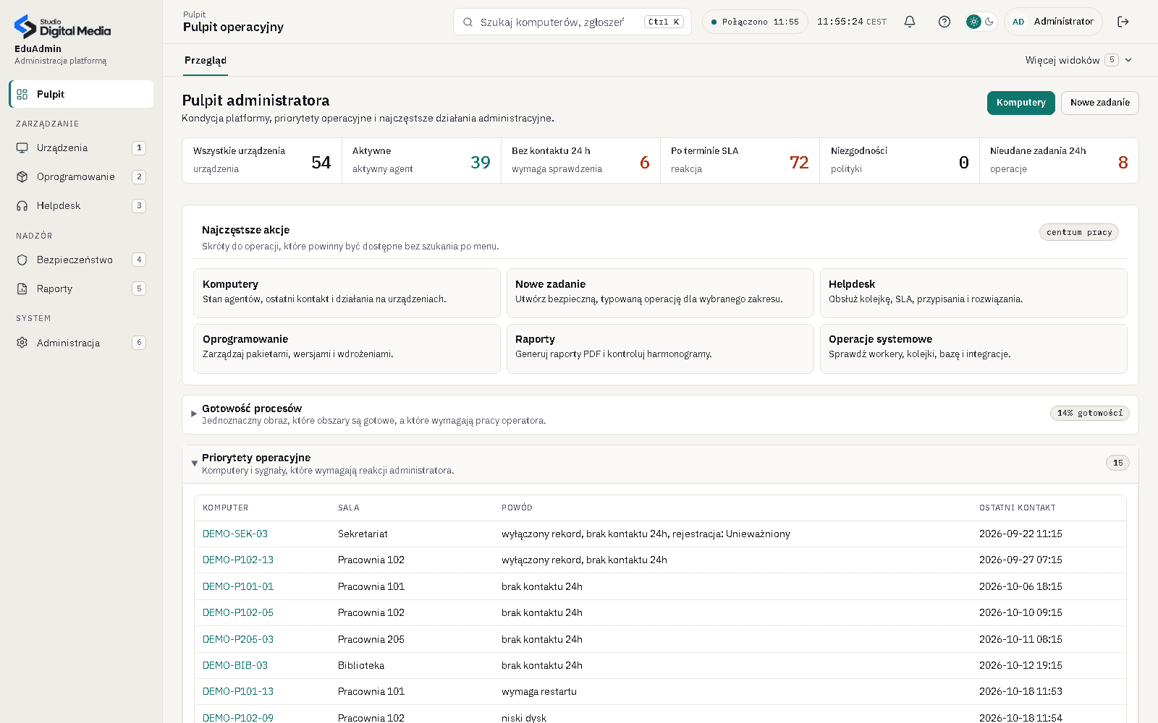Screen dimensions: 1158x723
Task: Click the Bezpieczeństwo shield icon
Action: pos(22,260)
